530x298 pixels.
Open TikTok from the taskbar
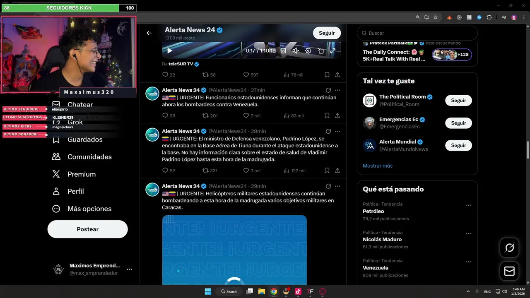(x=298, y=291)
